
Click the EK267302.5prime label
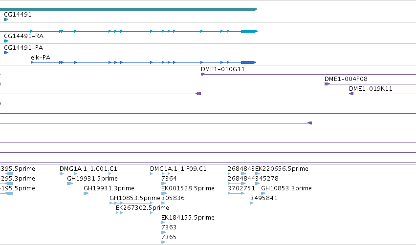click(142, 208)
